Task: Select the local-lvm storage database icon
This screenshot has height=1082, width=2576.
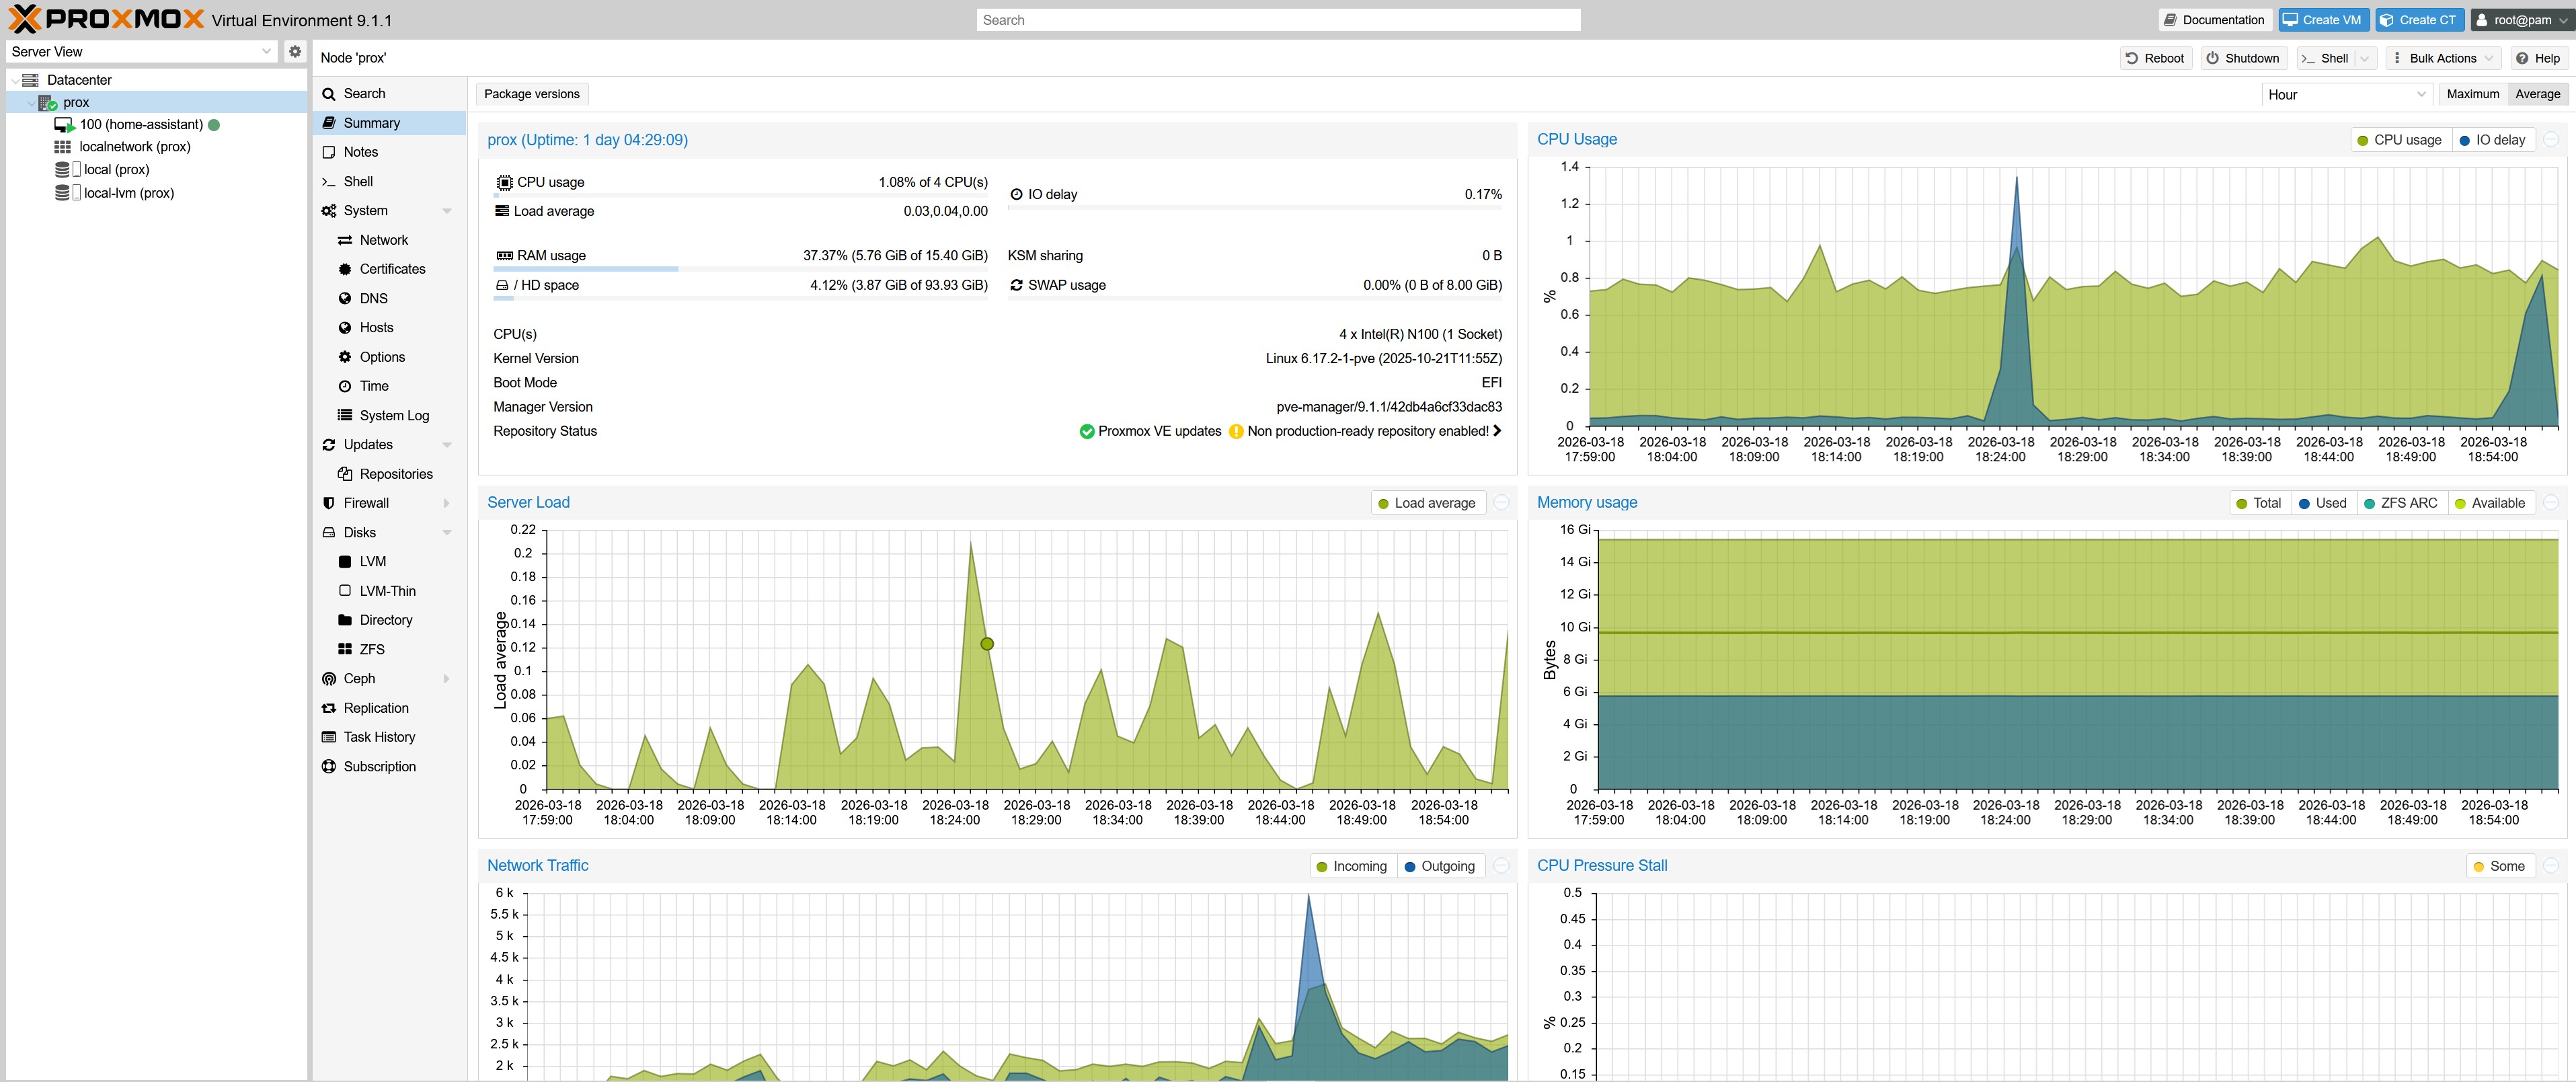Action: pyautogui.click(x=62, y=193)
